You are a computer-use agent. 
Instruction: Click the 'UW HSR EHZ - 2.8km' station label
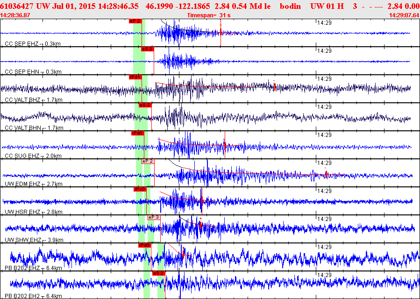34,212
